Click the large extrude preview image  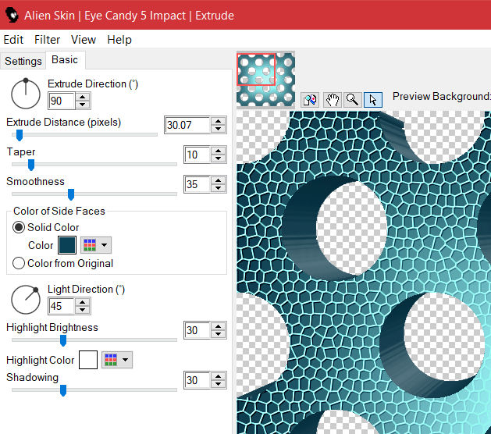tap(364, 272)
